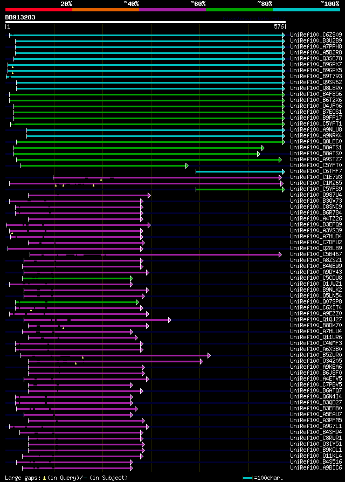Viewport: 345px width, 482px height.
Task: Select the UniRef100_Q28L89 hit name
Action: [x=316, y=249]
